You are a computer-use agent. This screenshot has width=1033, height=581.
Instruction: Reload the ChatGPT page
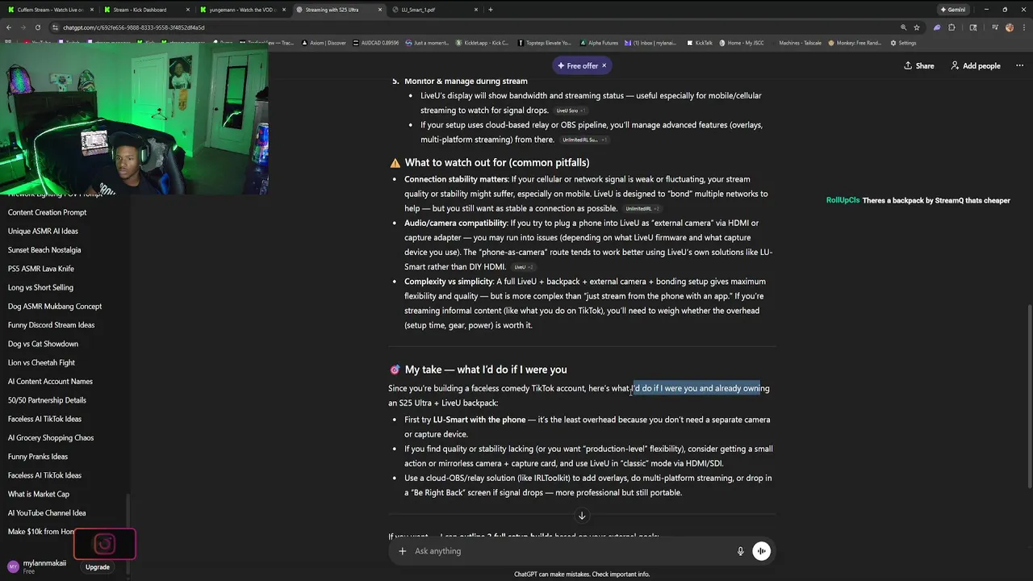[37, 27]
